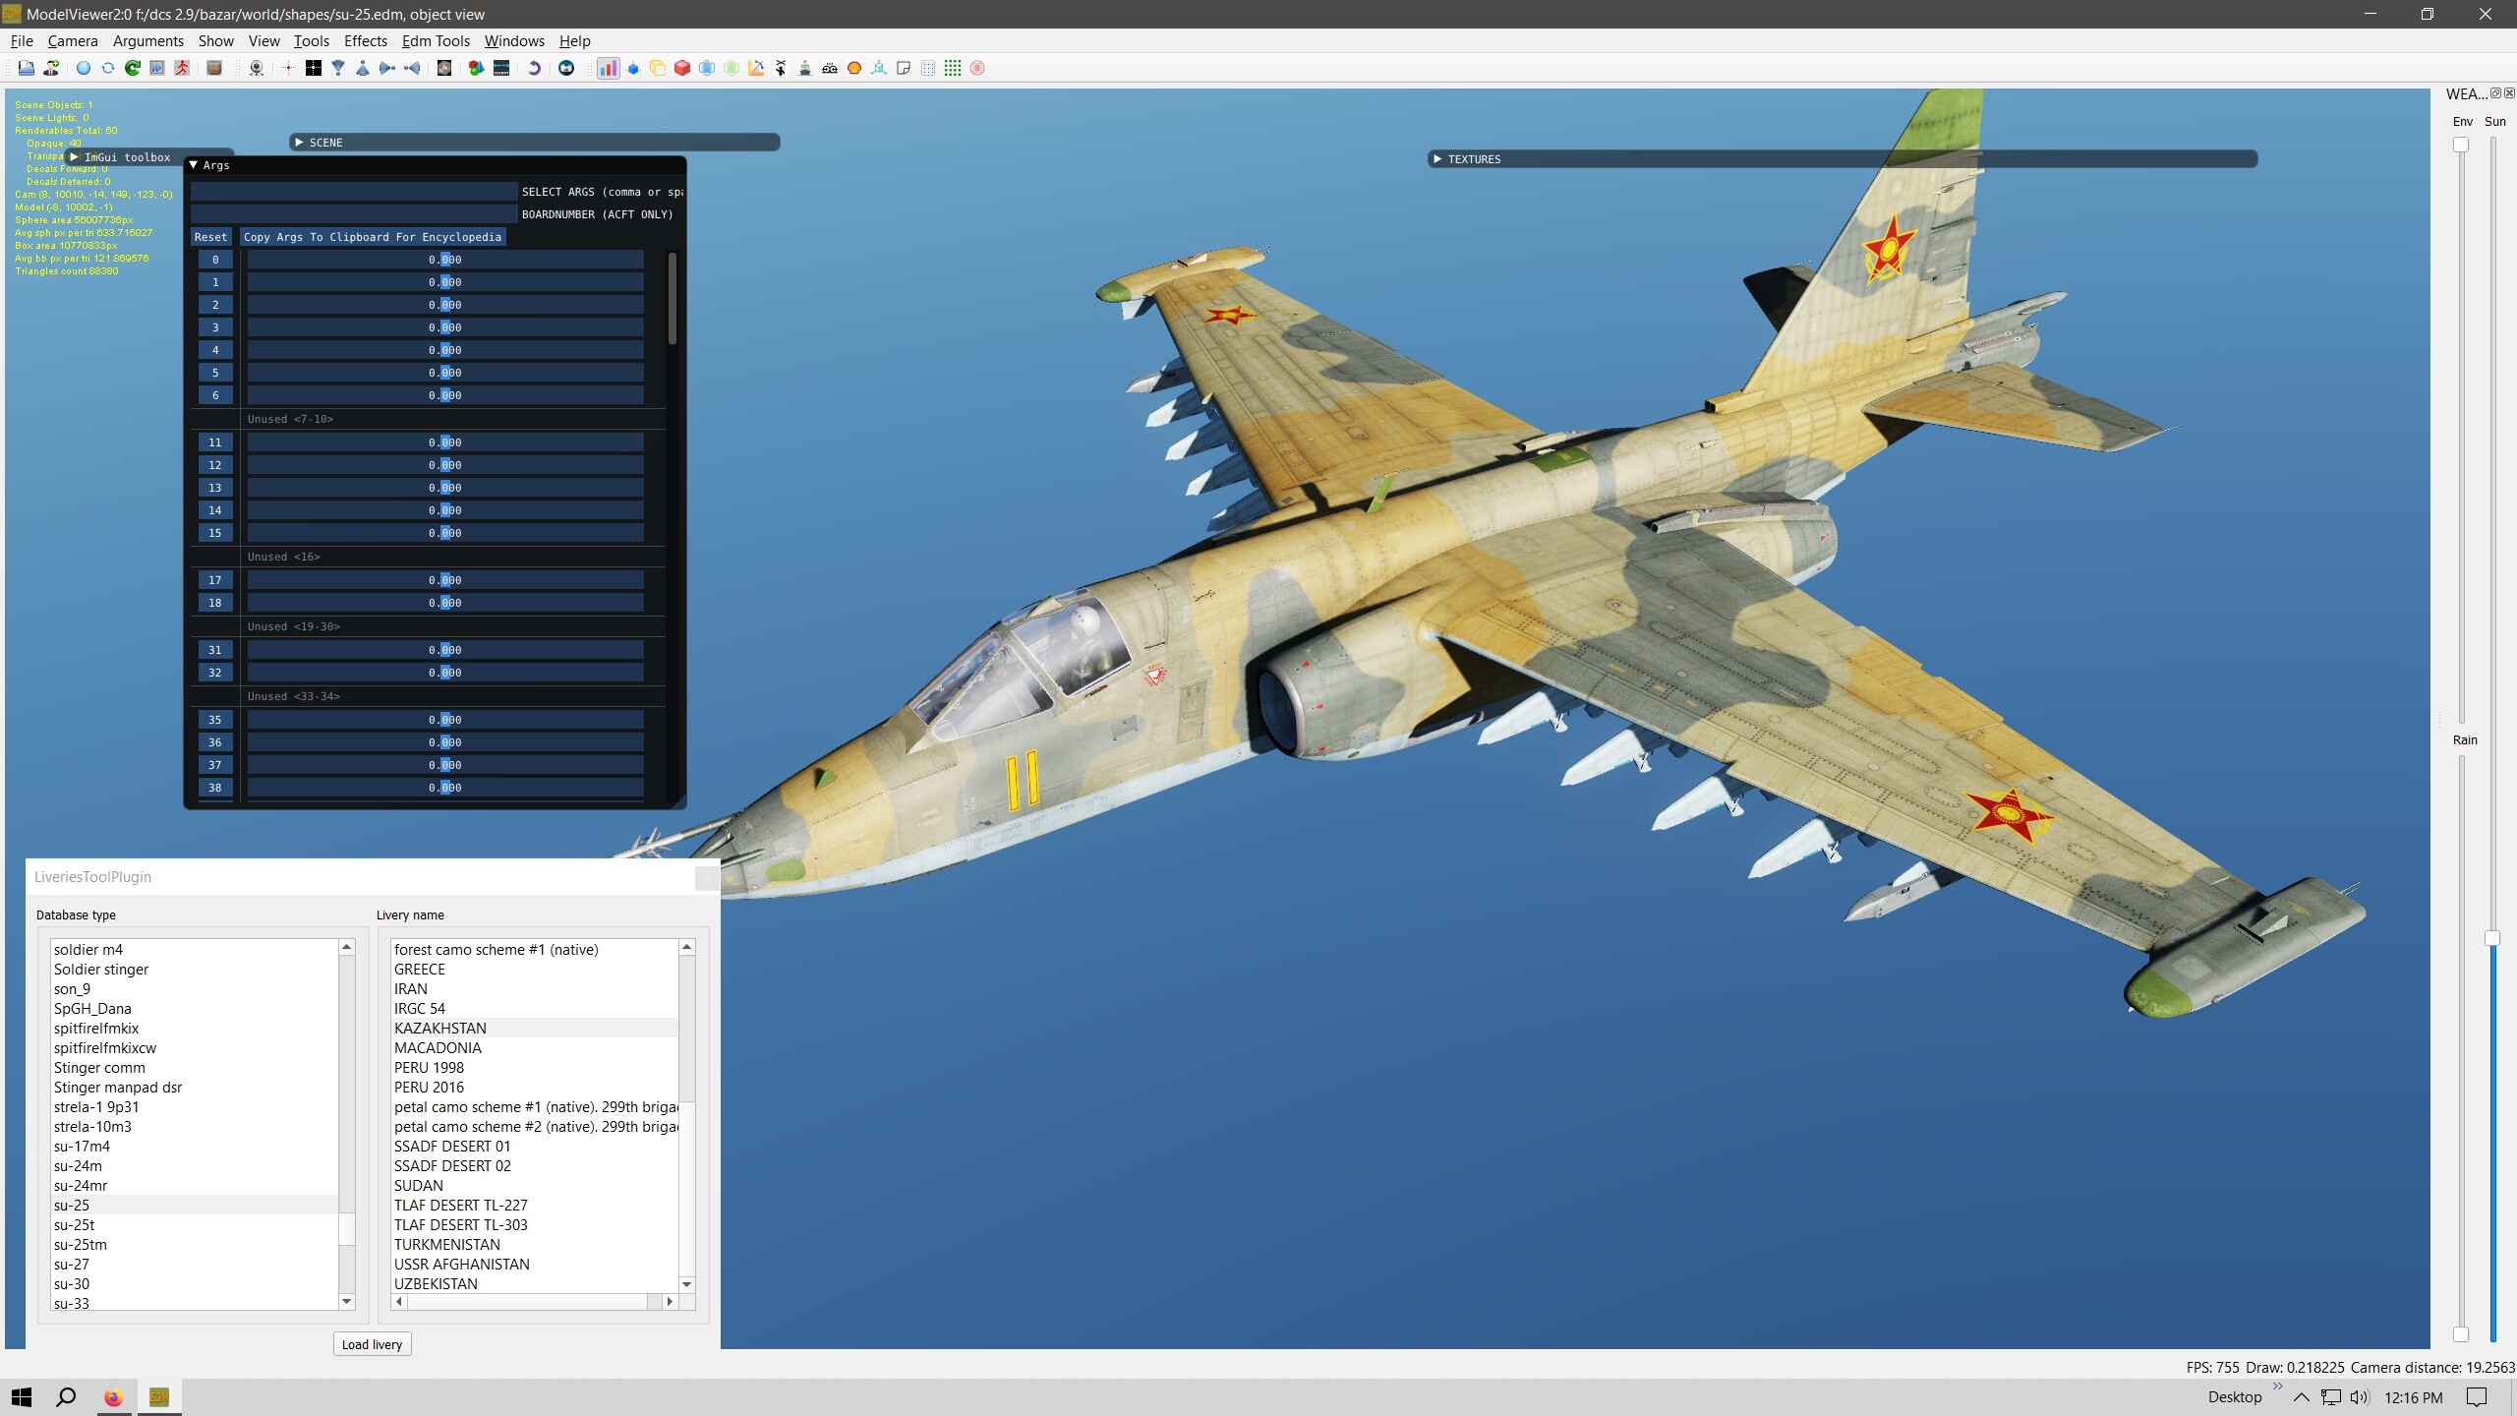Open the Arguments menu
Screen dimensions: 2517x1416
(x=148, y=40)
